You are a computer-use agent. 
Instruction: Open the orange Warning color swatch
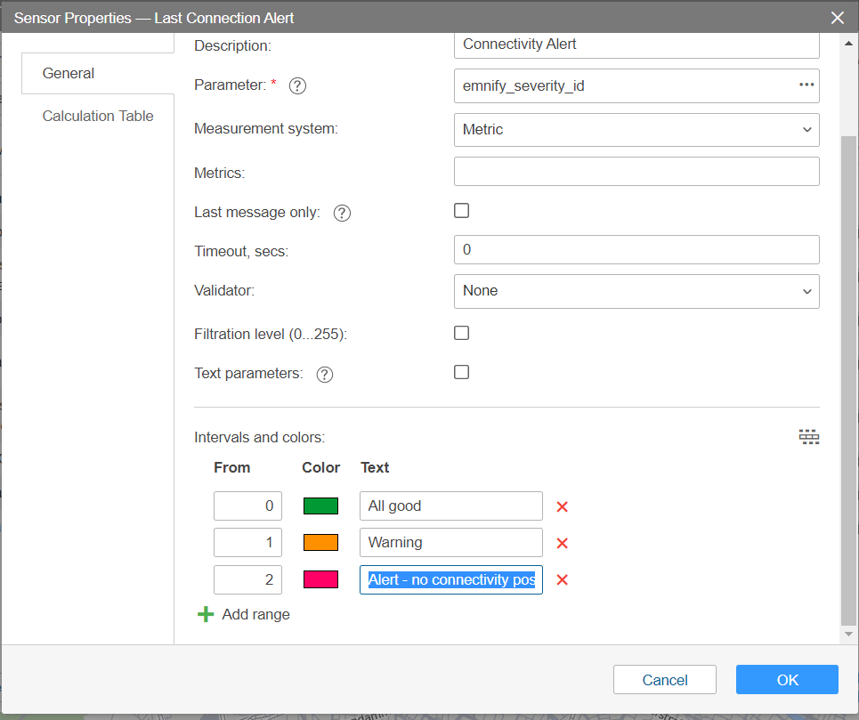click(320, 543)
